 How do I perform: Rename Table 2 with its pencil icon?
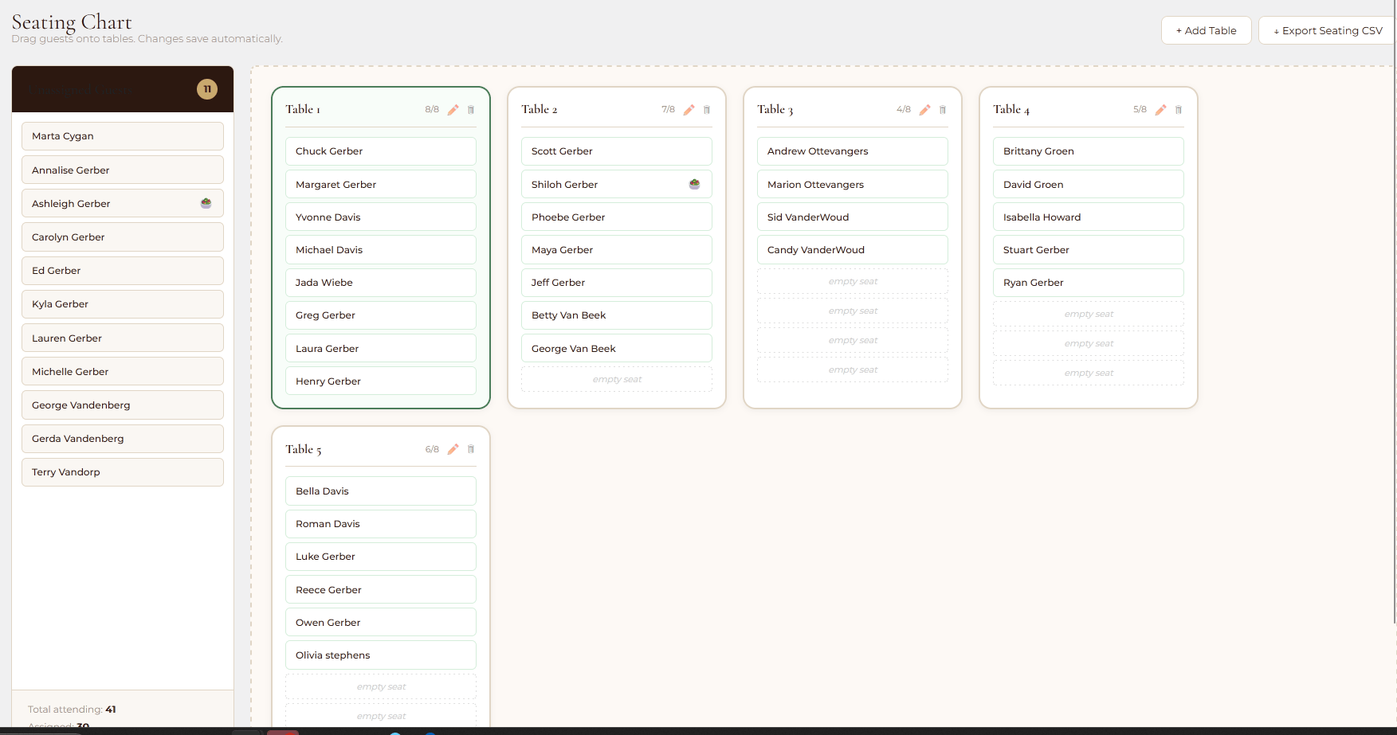(689, 110)
